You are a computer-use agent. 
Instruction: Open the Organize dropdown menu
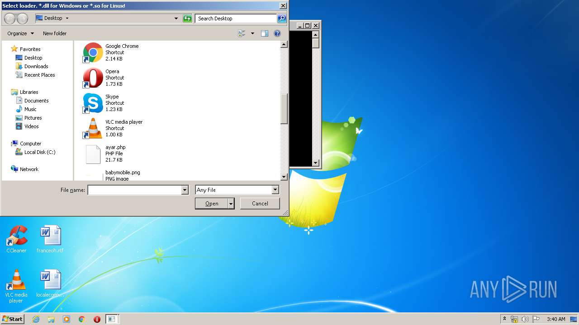click(x=20, y=33)
